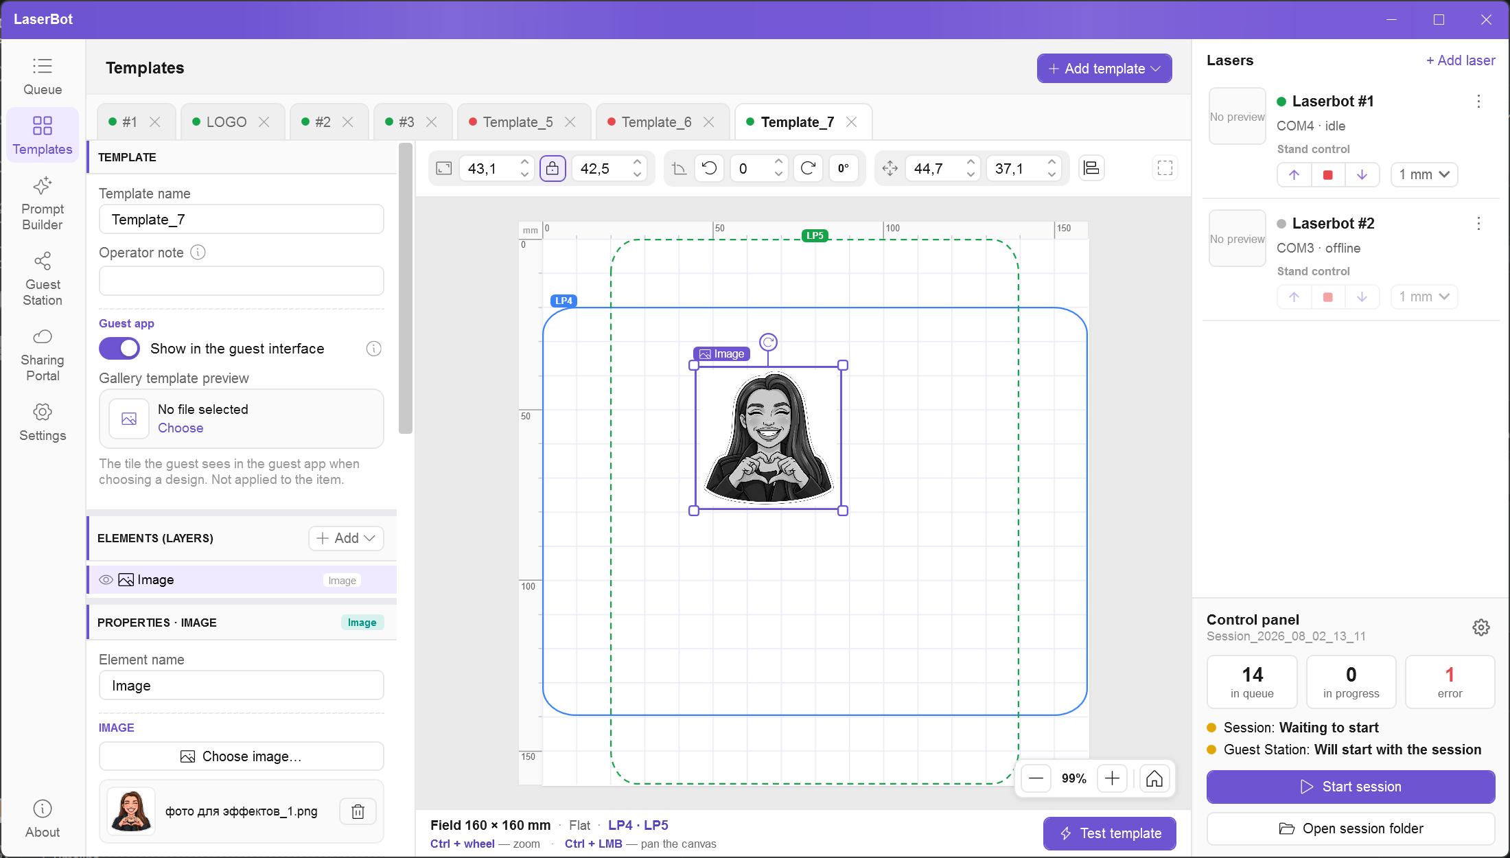
Task: Zoom out the canvas
Action: [x=1036, y=778]
